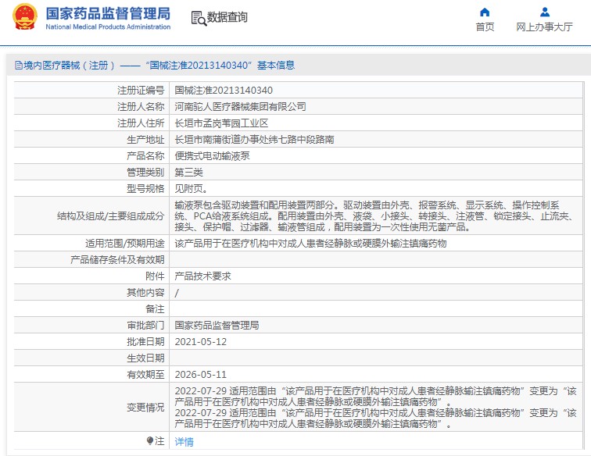This screenshot has height=456, width=591.
Task: Click the 备注 row label
Action: click(155, 309)
